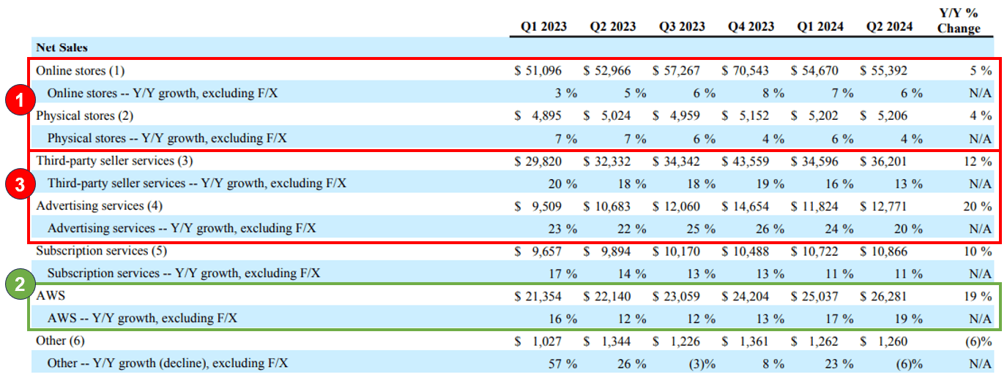Click the Q2 2023 column header
The width and height of the screenshot is (1007, 386).
point(613,26)
